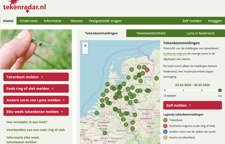This screenshot has width=225, height=144.
Task: Select the tick-bite marker east of Emmen
Action: coord(156,78)
